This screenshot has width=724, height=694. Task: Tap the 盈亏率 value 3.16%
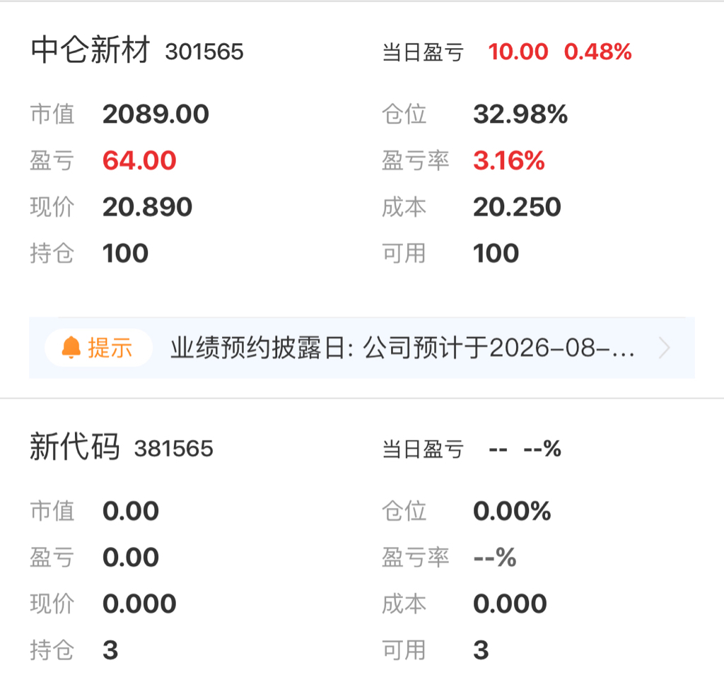pos(509,160)
